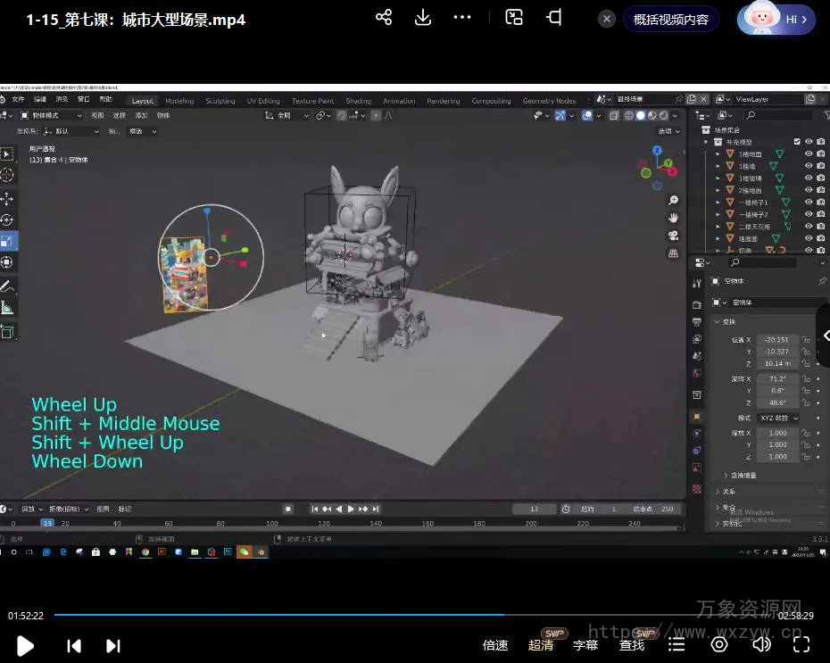Click the camera view icon in the viewport

coord(673,236)
